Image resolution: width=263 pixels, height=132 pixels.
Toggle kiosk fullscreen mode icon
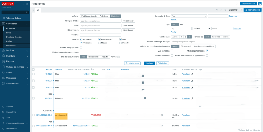point(260,4)
